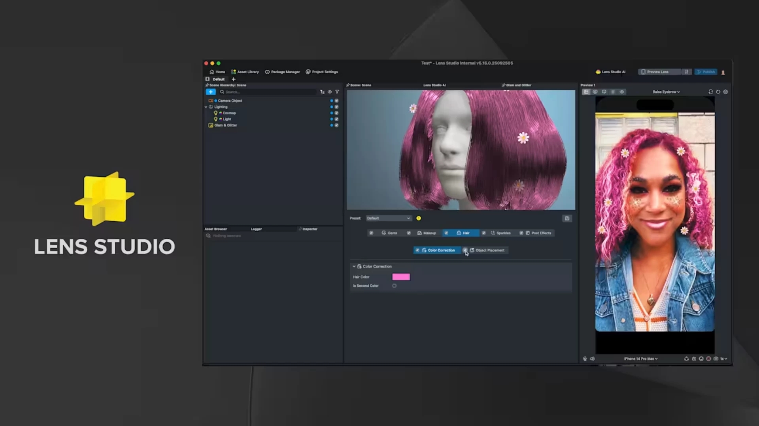Screen dimensions: 759x426
Task: Click the Preview Lens button
Action: click(658, 72)
